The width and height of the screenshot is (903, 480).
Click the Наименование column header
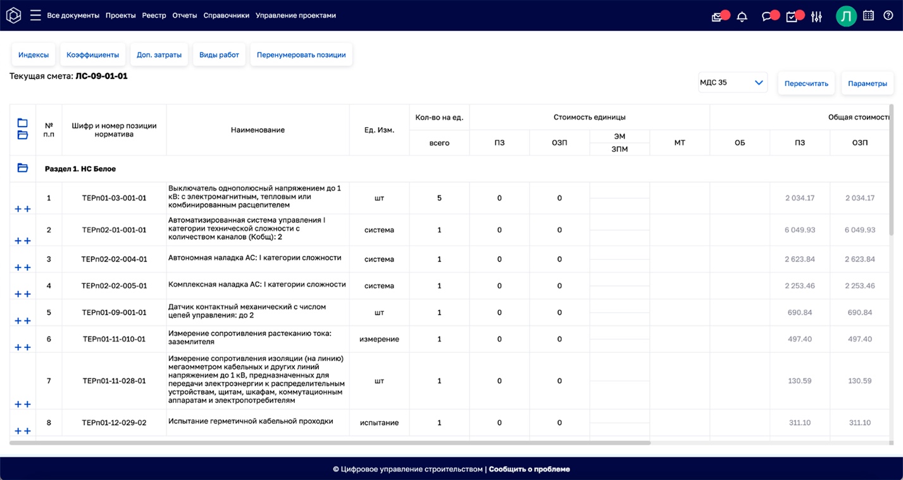coord(258,130)
